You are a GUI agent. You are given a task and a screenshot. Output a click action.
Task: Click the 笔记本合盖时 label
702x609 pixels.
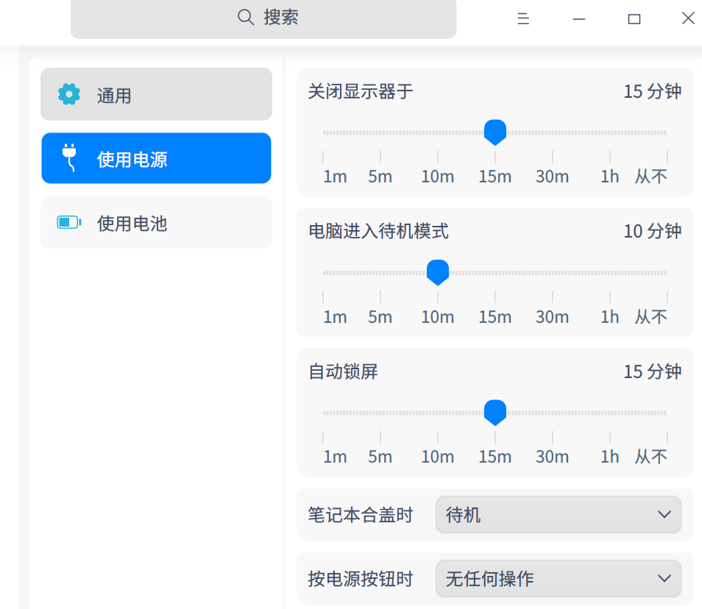(361, 515)
